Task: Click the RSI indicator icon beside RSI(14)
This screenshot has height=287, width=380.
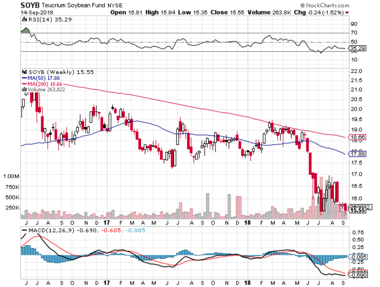Action: point(24,19)
